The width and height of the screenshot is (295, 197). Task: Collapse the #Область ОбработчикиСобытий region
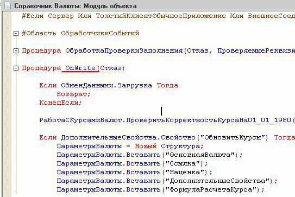pyautogui.click(x=16, y=34)
